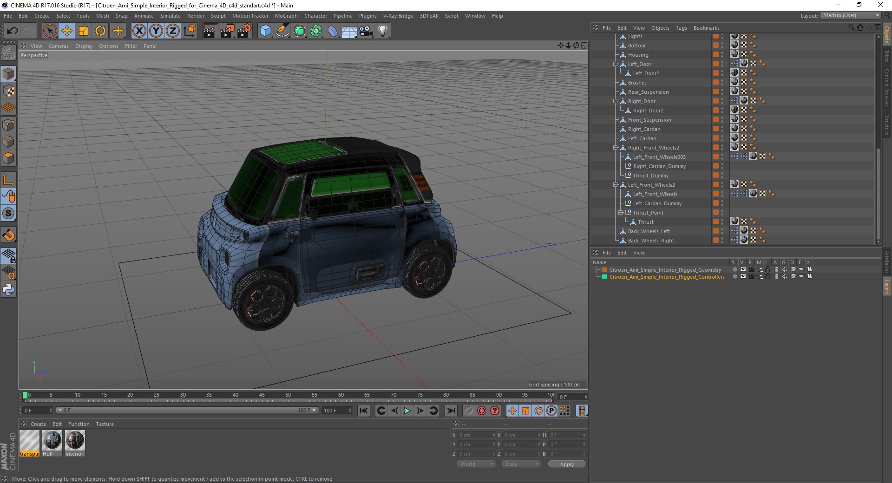
Task: Click the Python script icon
Action: pos(8,290)
